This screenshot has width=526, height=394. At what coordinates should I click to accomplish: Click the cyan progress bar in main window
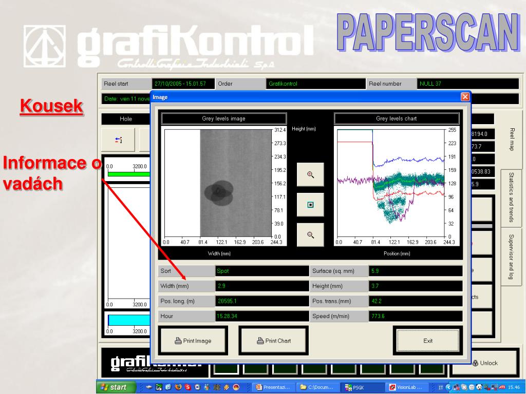pos(129,320)
